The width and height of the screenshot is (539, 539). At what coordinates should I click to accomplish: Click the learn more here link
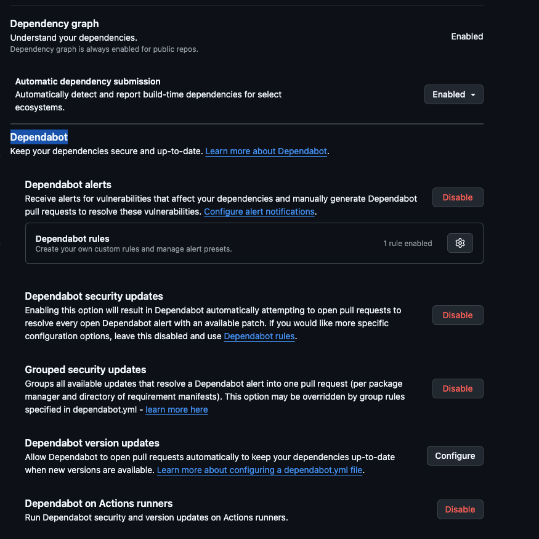177,409
